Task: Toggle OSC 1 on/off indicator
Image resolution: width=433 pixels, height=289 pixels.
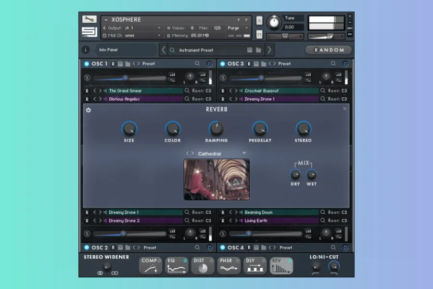Action: [x=87, y=64]
